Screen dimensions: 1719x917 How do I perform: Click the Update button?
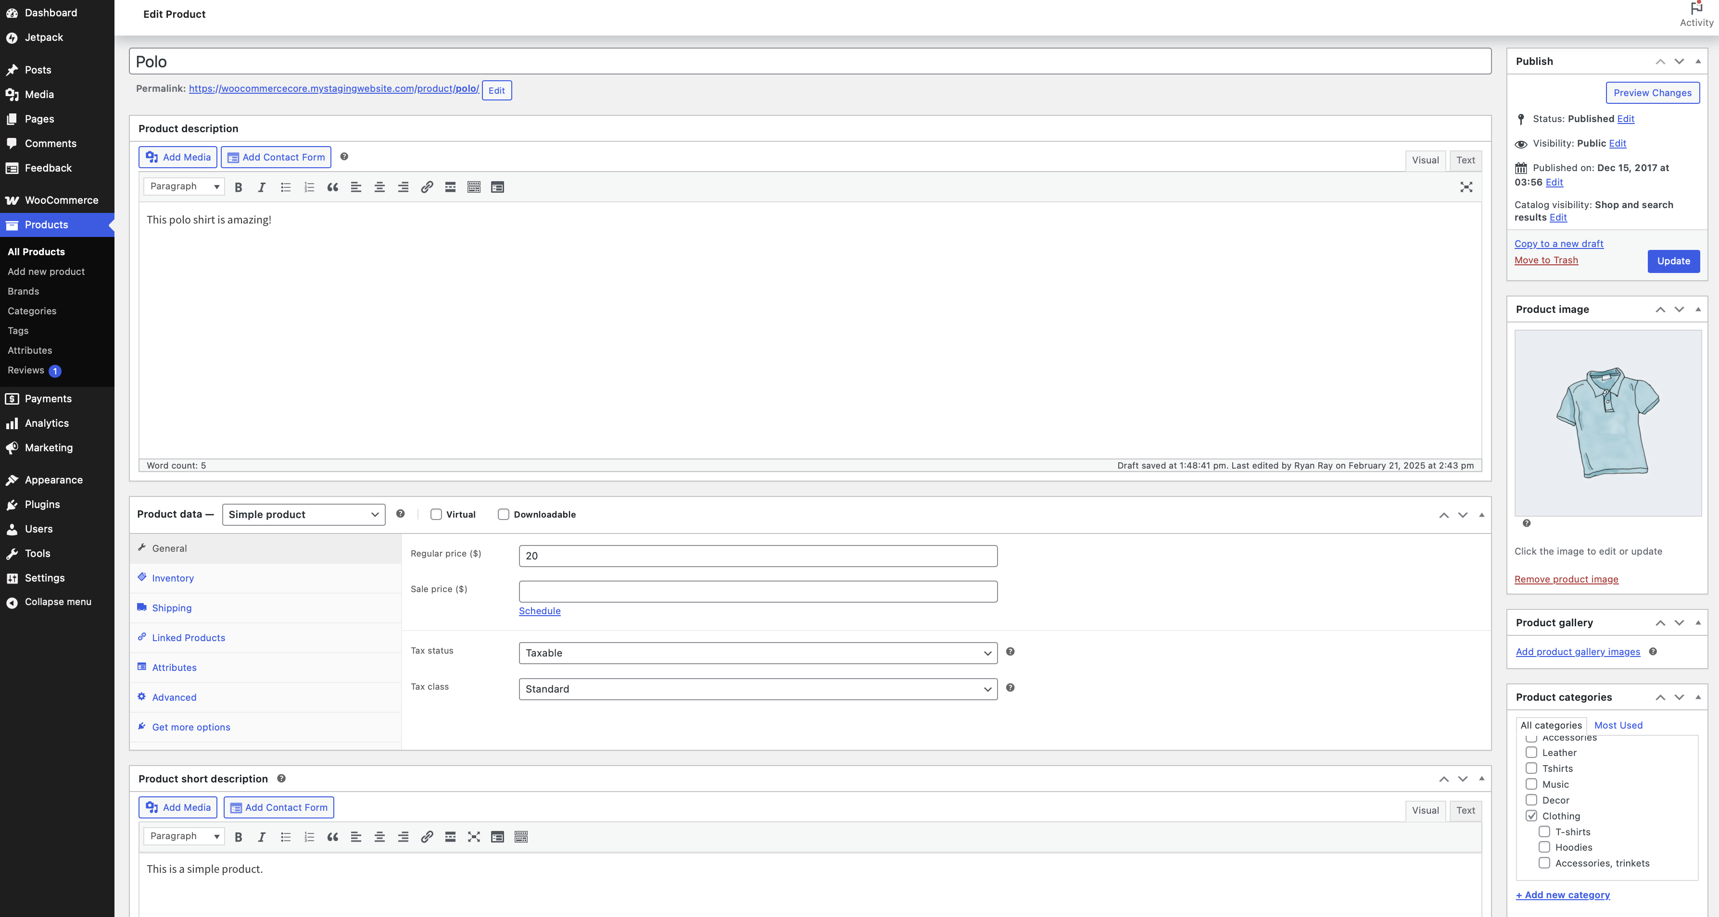(x=1673, y=261)
